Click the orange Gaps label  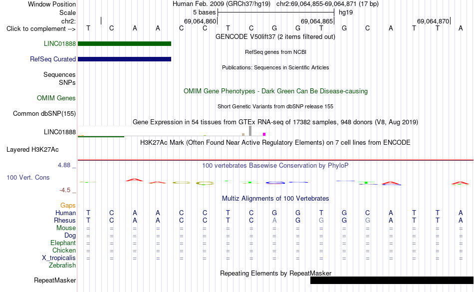click(68, 206)
